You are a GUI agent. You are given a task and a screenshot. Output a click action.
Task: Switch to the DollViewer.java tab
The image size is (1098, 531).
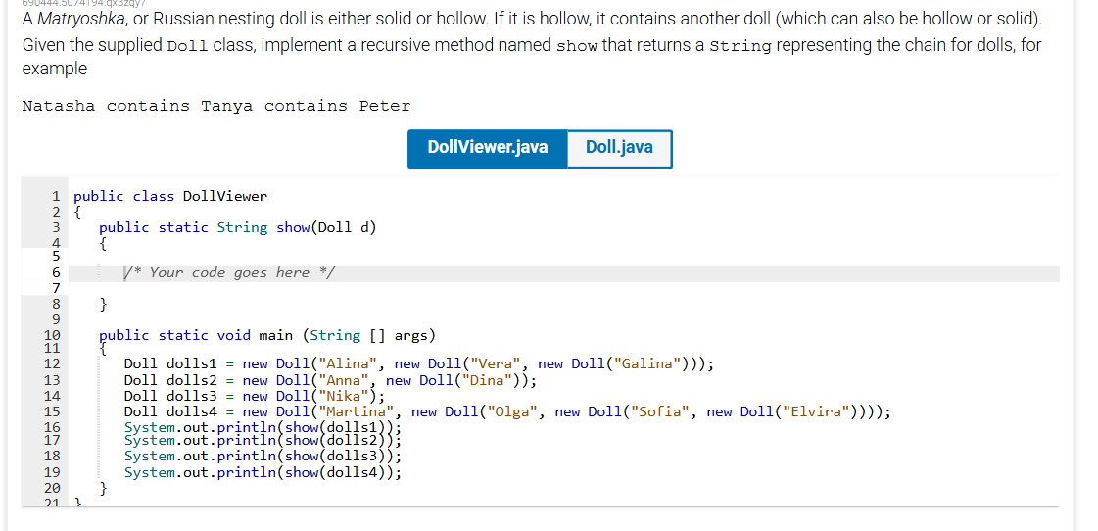[488, 149]
